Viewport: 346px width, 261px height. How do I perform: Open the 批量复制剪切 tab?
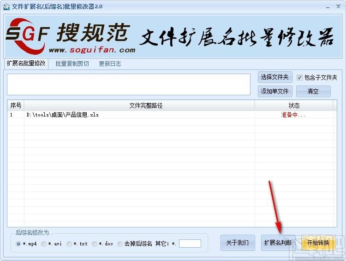coord(72,64)
